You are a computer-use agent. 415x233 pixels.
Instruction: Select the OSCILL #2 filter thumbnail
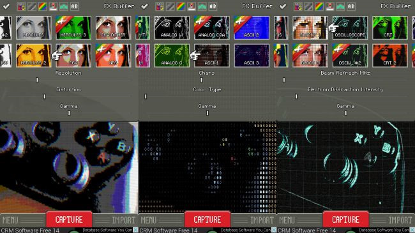point(350,56)
